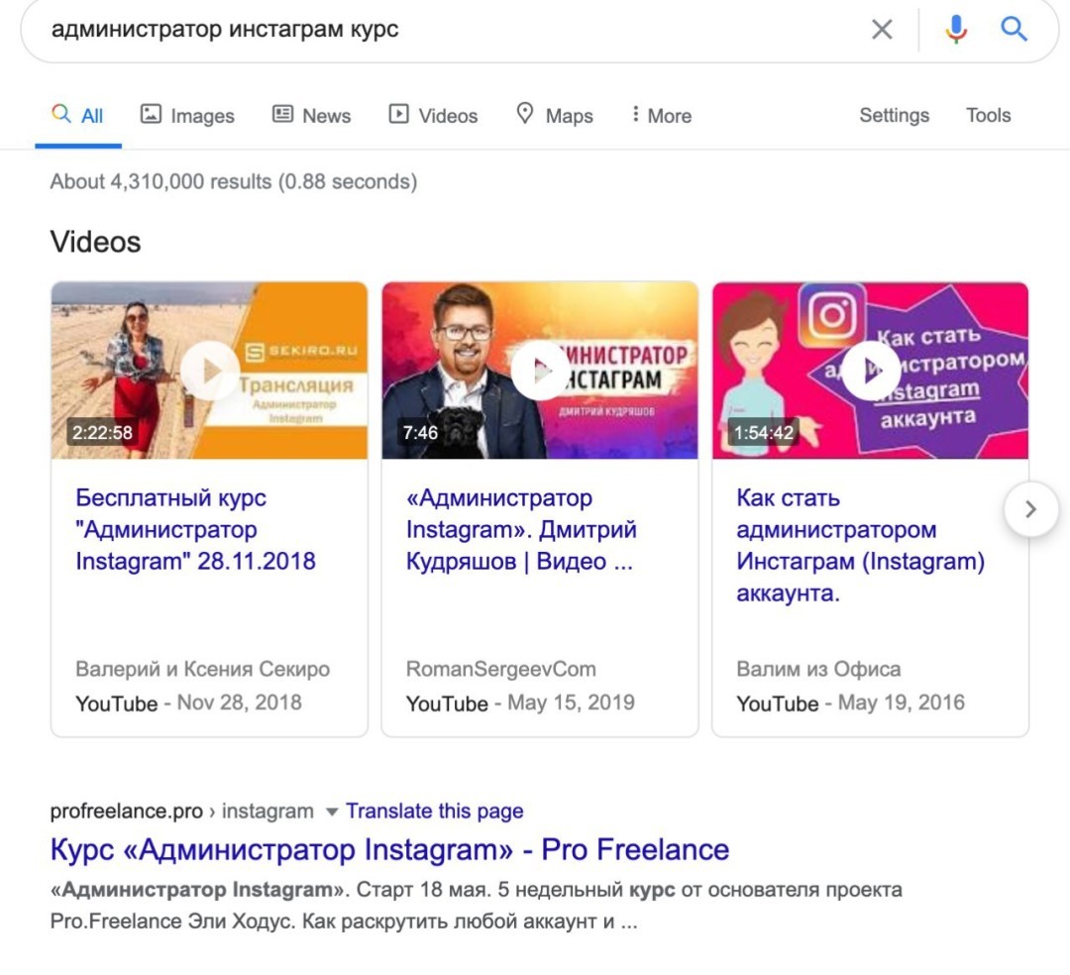This screenshot has width=1070, height=975.
Task: Click the blue magnifying glass search icon
Action: tap(1014, 29)
